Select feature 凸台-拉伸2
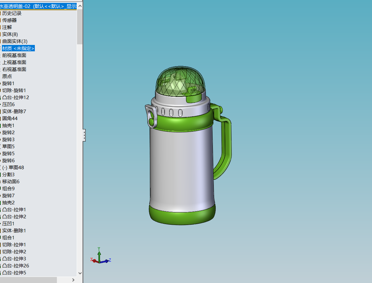This screenshot has height=283, width=372. click(x=14, y=217)
